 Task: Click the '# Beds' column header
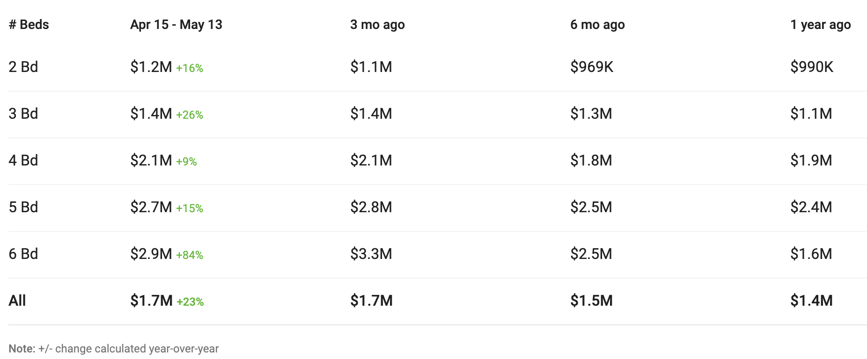[x=29, y=25]
